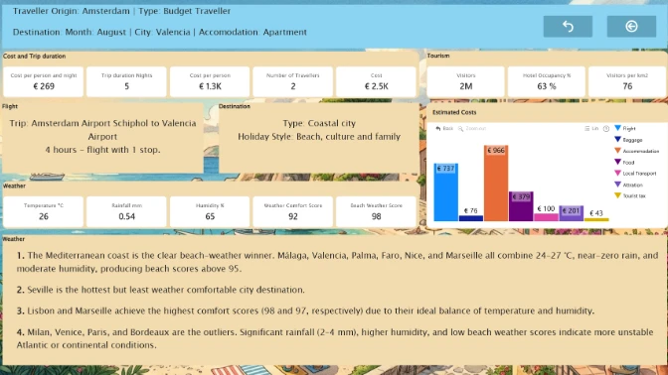Click the Cost per person € 1.3K card

210,81
